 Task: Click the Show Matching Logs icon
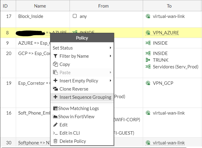(55, 108)
